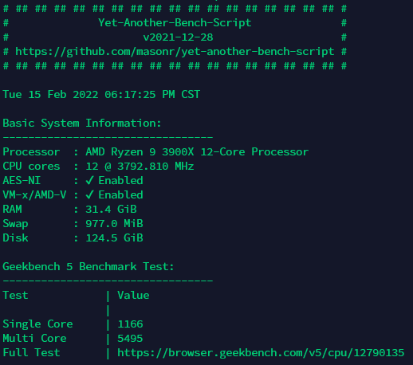Click the Yet-Another-Bench-Script title text

175,23
